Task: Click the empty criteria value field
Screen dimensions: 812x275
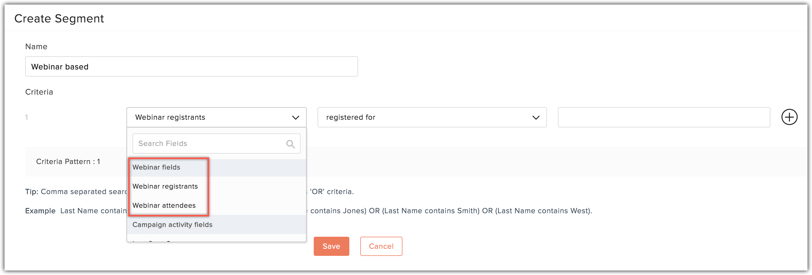Action: [664, 117]
